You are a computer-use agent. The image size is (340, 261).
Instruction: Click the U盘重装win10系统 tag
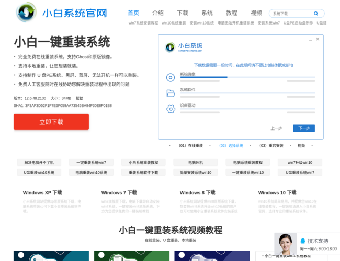point(39,172)
